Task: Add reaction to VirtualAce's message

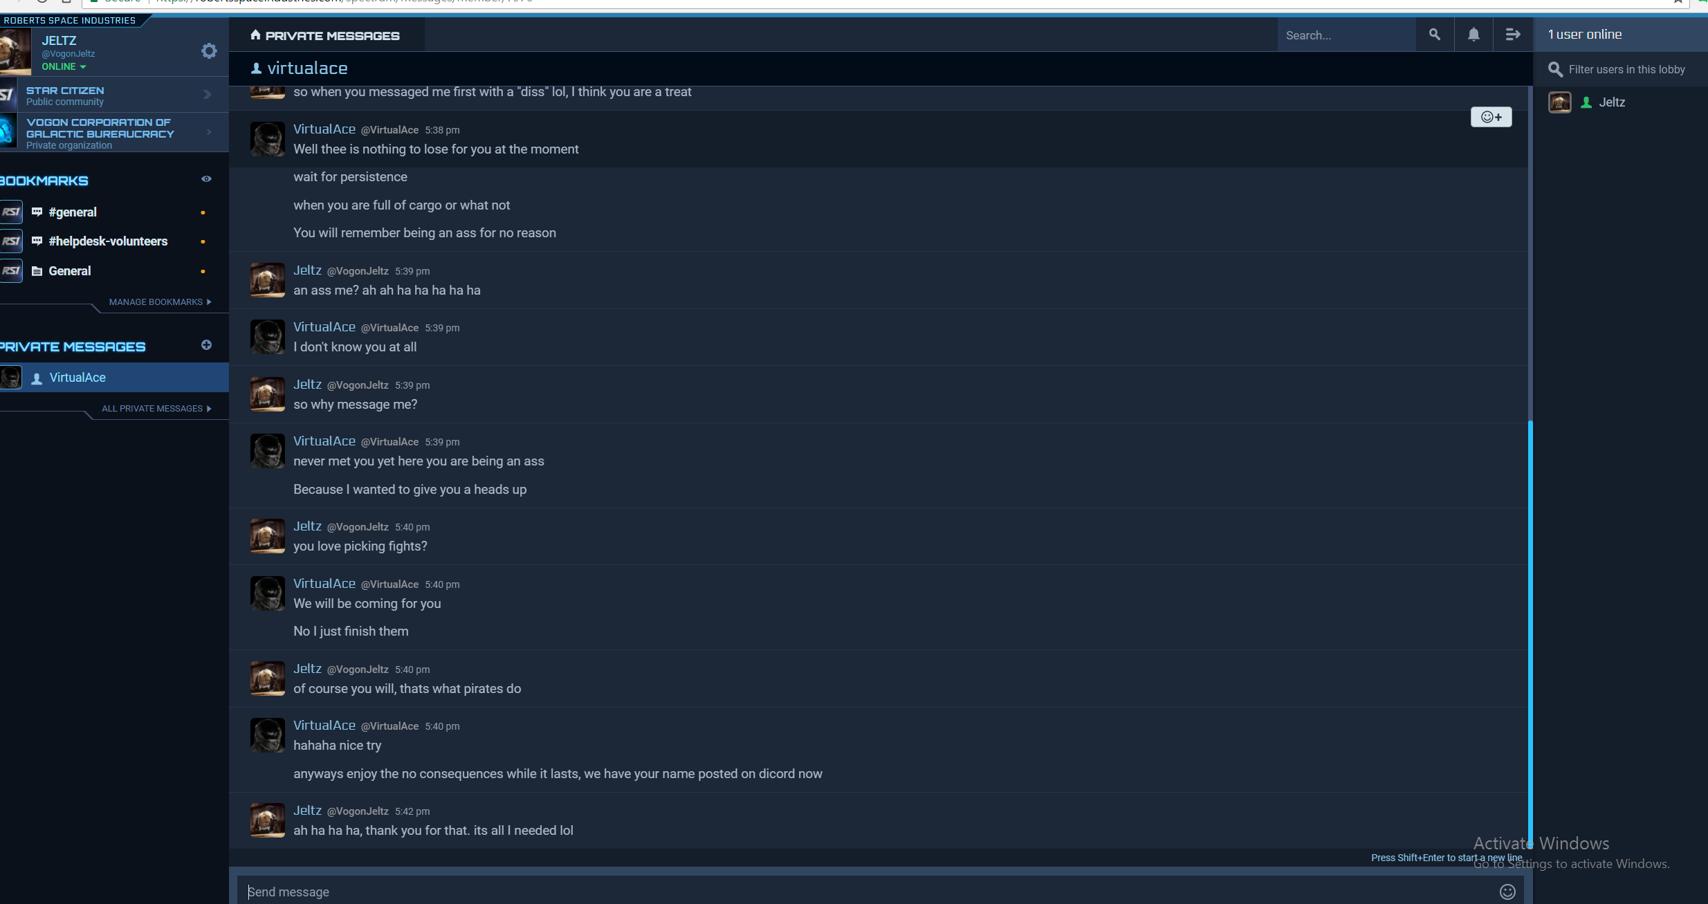Action: coord(1491,117)
